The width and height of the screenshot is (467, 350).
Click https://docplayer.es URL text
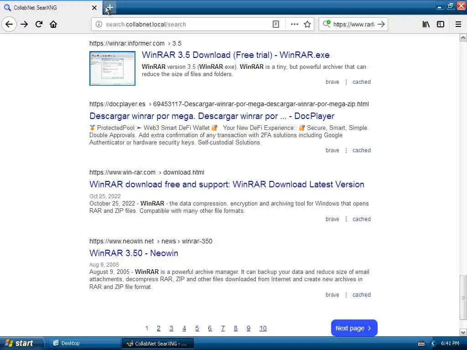point(117,104)
